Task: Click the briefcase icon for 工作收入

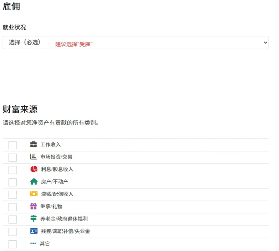Action: click(x=34, y=144)
